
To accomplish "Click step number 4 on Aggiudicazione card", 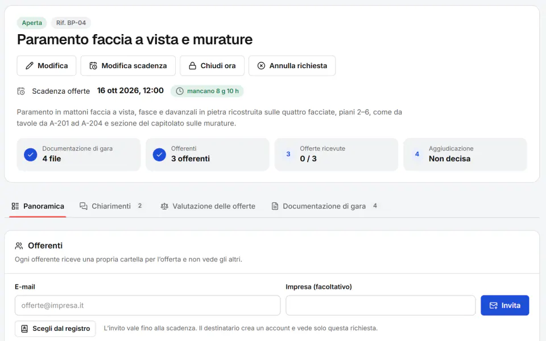I will (x=417, y=154).
